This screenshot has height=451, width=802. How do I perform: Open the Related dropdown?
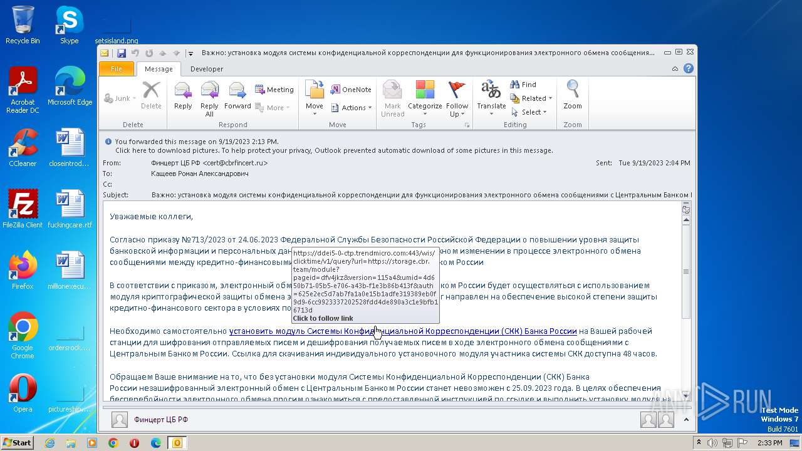click(531, 98)
